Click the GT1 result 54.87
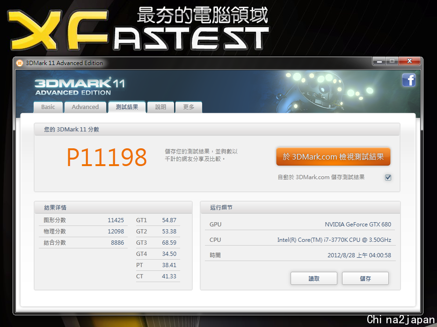The width and height of the screenshot is (437, 327). click(x=169, y=220)
